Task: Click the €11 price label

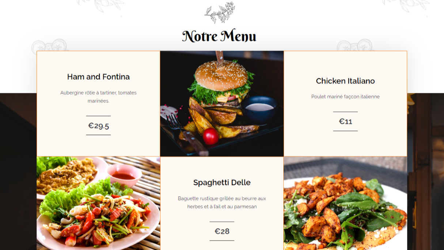Action: 345,121
